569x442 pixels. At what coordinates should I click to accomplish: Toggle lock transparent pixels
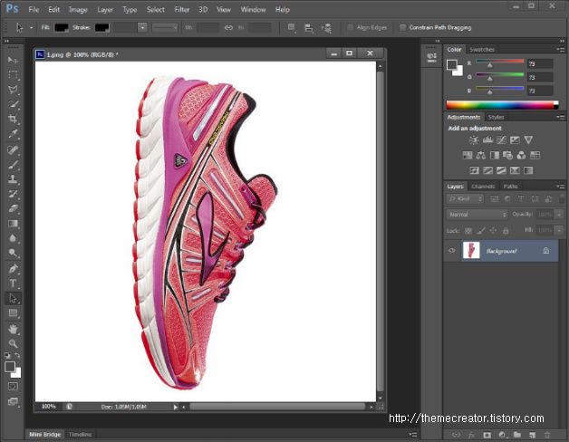468,230
